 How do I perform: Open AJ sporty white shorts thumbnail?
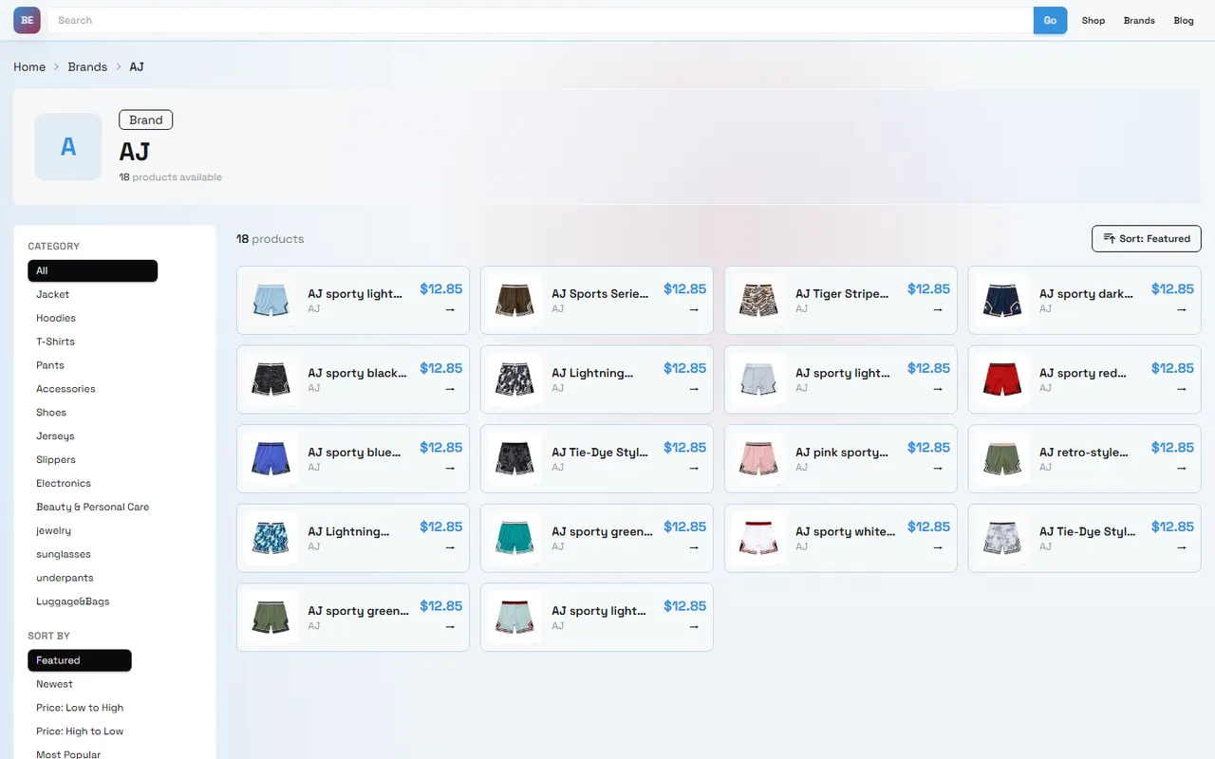click(758, 538)
